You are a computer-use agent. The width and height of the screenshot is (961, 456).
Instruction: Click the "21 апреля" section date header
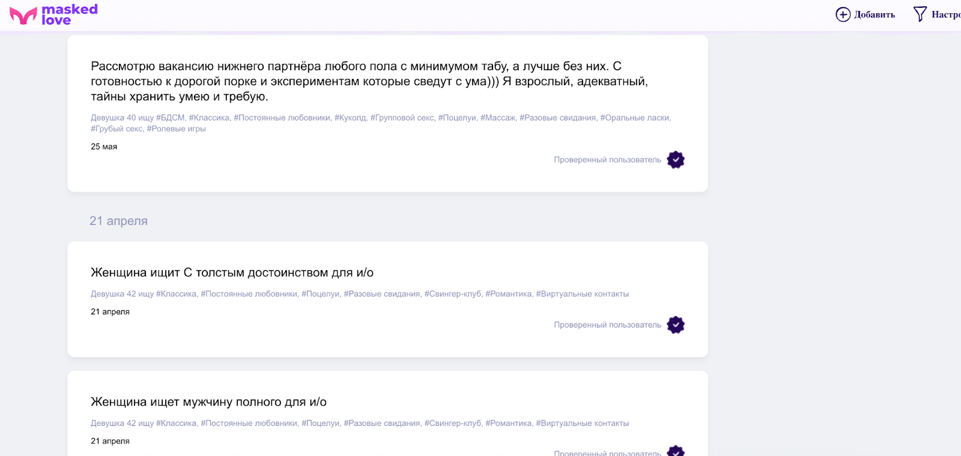118,221
